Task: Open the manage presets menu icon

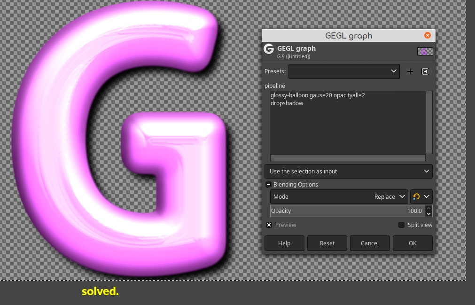Action: 425,71
